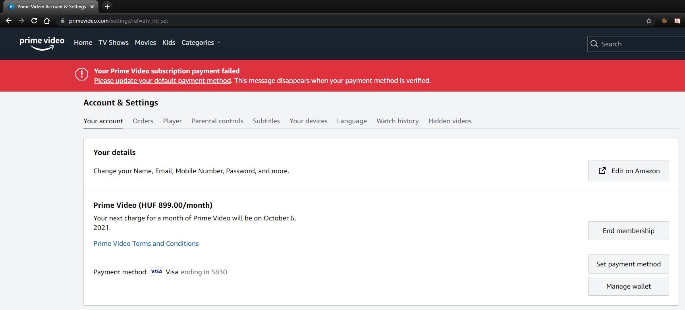This screenshot has height=310, width=685.
Task: Open TV Shows in navigation bar
Action: point(114,42)
